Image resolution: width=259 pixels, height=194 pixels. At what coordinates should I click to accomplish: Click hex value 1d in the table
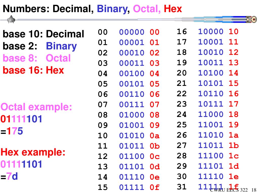233,166
